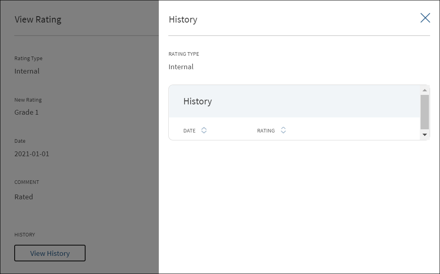Click the History card heading
The height and width of the screenshot is (274, 440).
[198, 101]
